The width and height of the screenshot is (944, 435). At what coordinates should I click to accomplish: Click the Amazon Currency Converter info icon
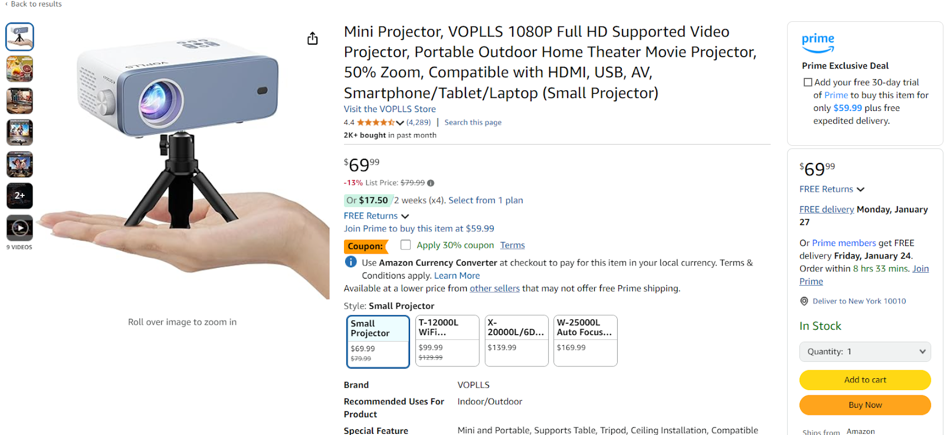[350, 261]
